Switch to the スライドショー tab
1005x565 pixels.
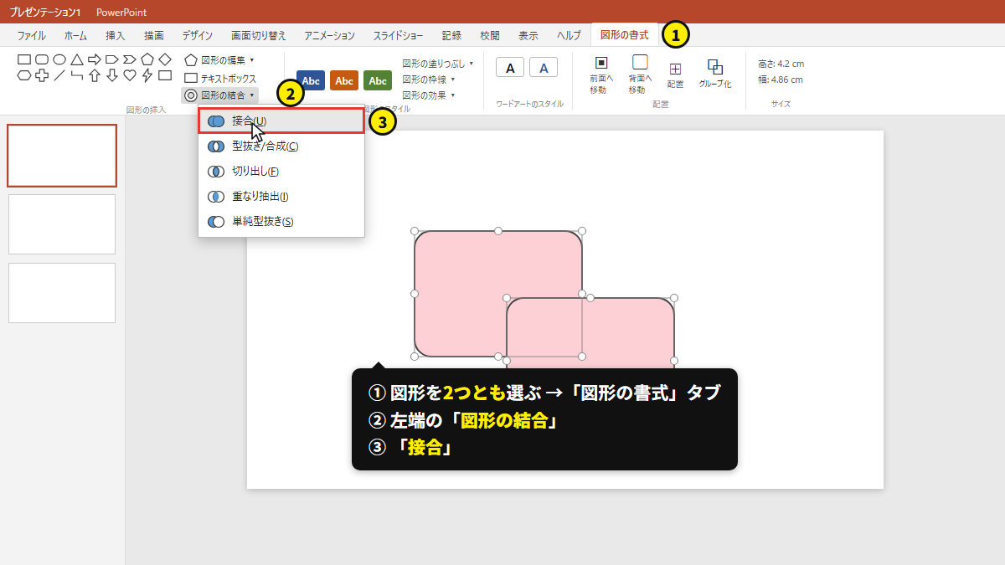pyautogui.click(x=399, y=35)
